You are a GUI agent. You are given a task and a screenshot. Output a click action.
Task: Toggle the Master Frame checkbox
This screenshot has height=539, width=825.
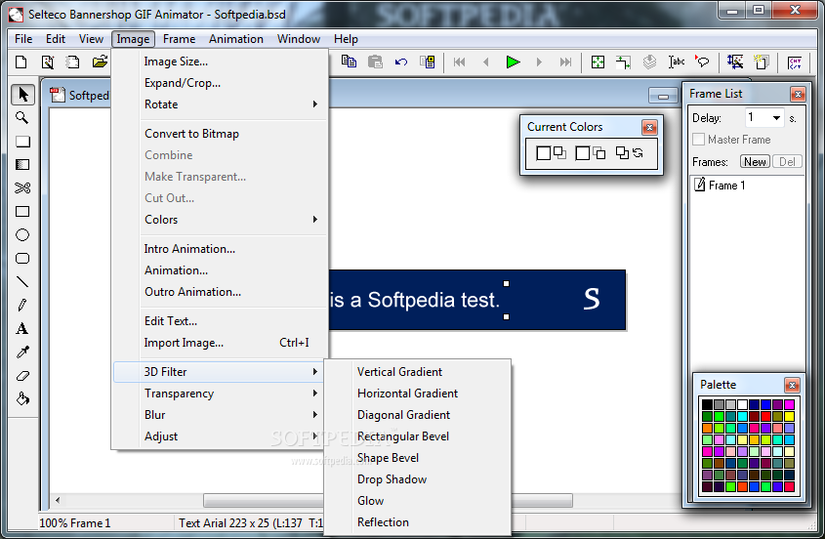(x=699, y=140)
